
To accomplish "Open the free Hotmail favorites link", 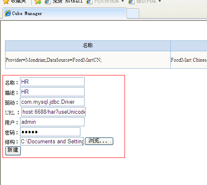I will point(67,1).
